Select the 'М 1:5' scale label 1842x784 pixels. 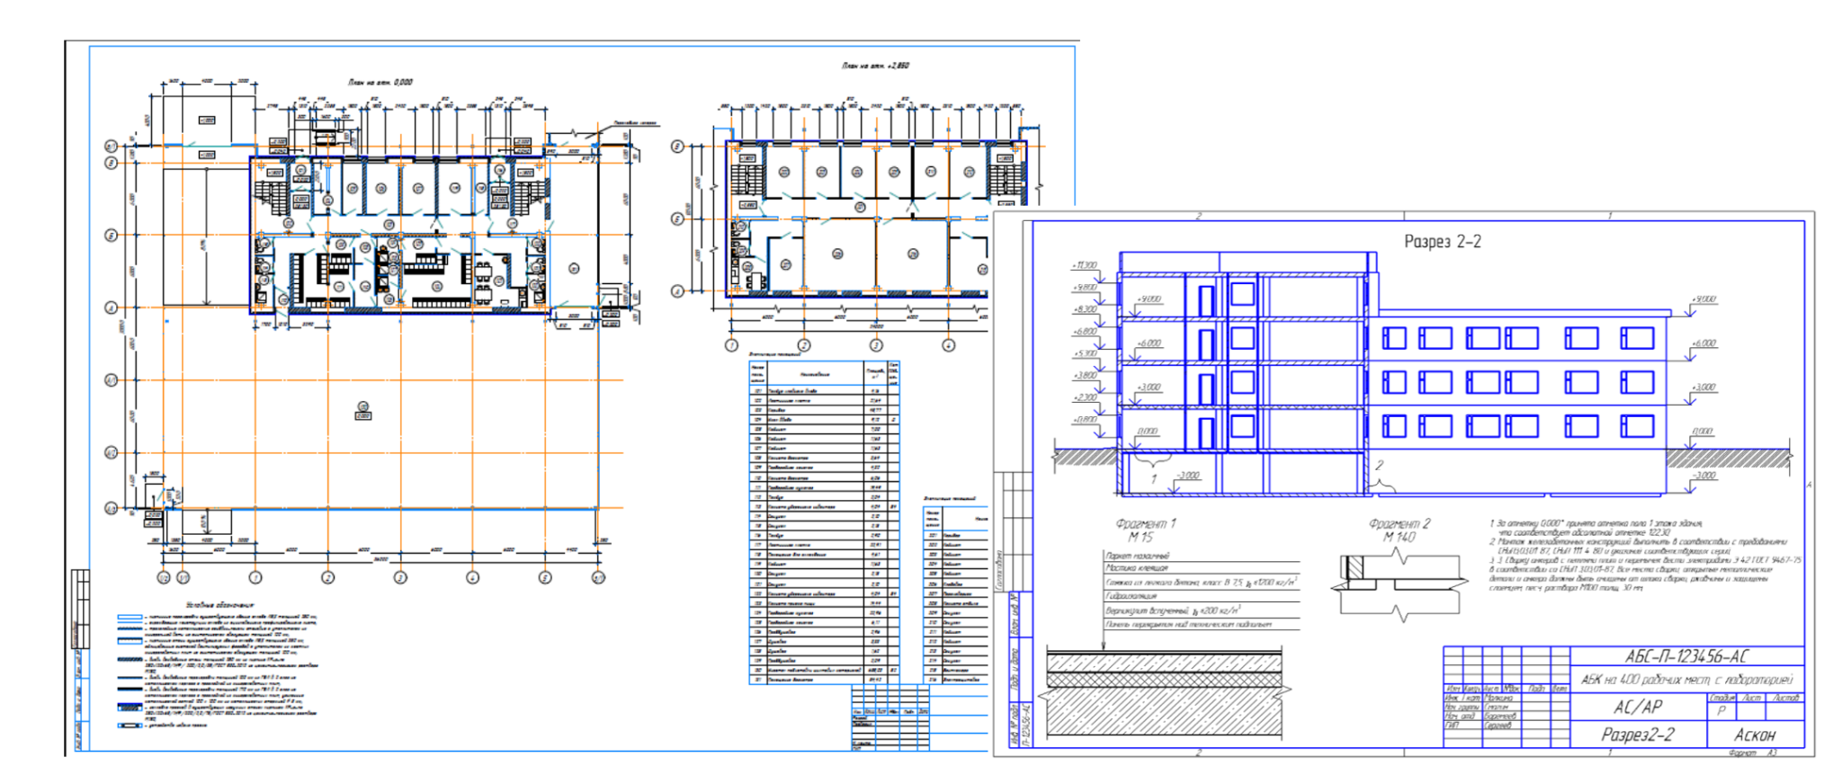click(1140, 537)
